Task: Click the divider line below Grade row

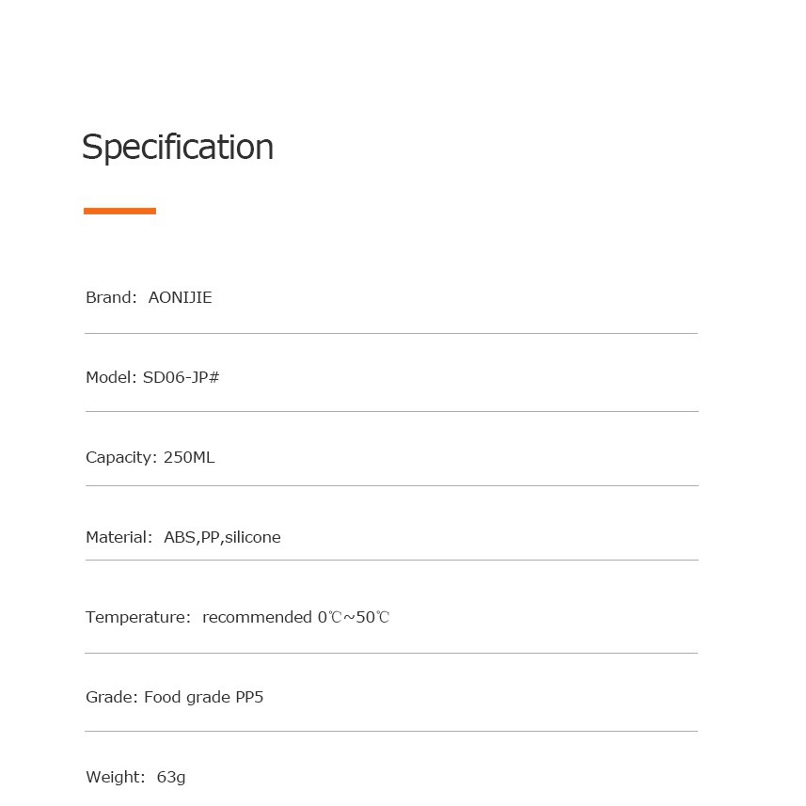Action: click(391, 731)
